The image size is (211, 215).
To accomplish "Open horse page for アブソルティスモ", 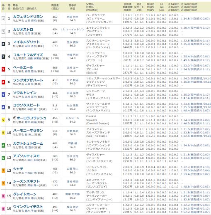I will click(x=27, y=156).
